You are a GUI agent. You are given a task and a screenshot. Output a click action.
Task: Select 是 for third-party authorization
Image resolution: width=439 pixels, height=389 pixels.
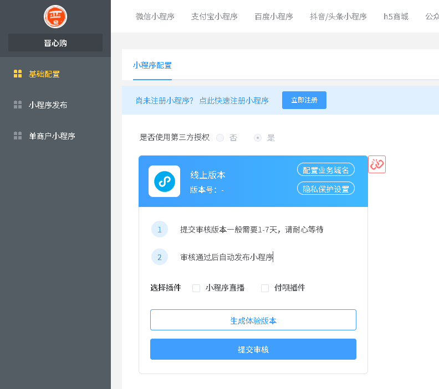point(258,138)
